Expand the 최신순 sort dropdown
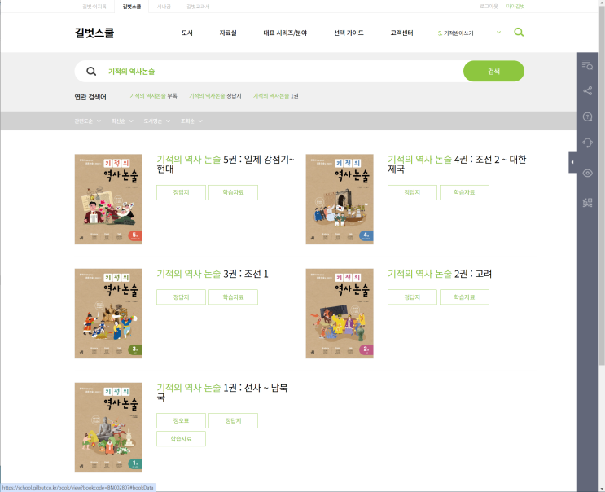Image resolution: width=605 pixels, height=492 pixels. pyautogui.click(x=122, y=121)
